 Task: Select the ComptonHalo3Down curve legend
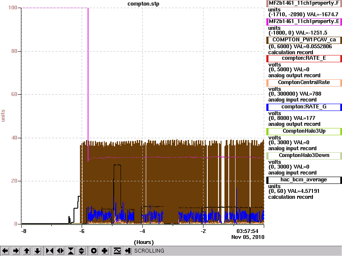point(304,156)
